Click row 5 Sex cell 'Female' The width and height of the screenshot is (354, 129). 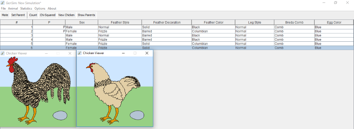point(82,43)
